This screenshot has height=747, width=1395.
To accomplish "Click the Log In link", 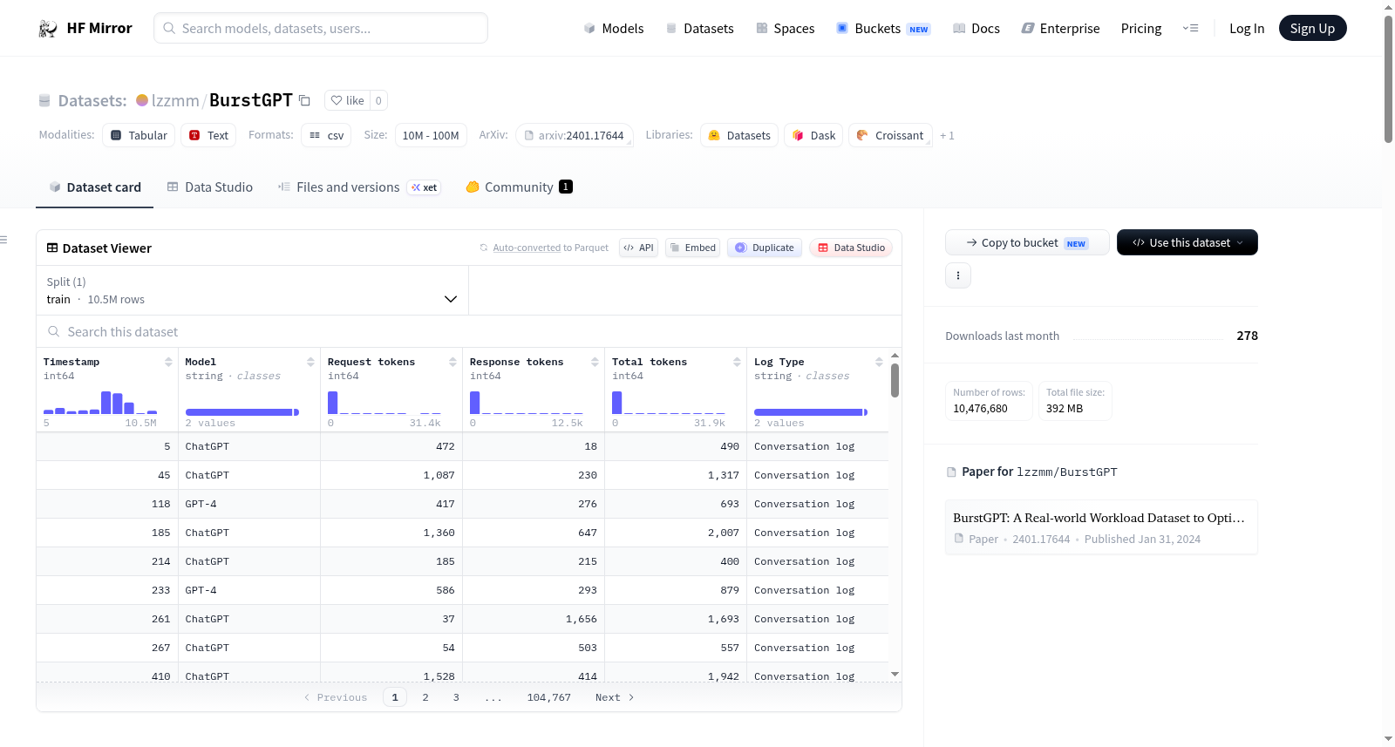I will pos(1247,29).
